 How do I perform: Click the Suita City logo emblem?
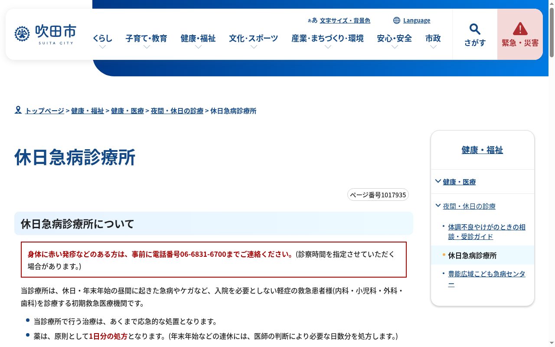pos(22,34)
